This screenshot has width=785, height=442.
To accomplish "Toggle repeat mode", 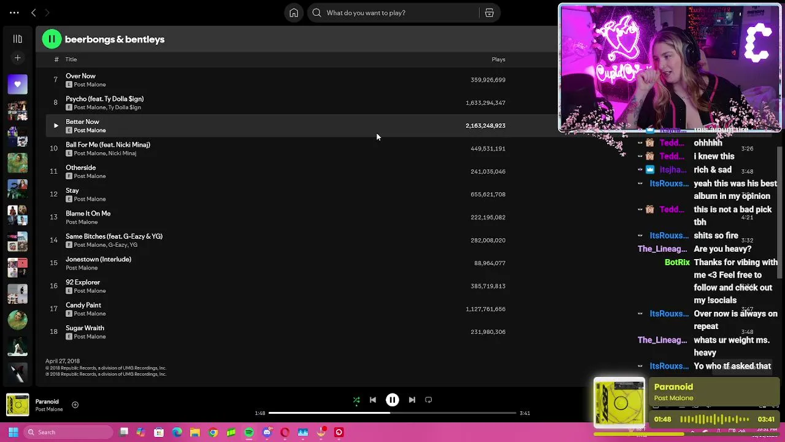I will [x=429, y=400].
